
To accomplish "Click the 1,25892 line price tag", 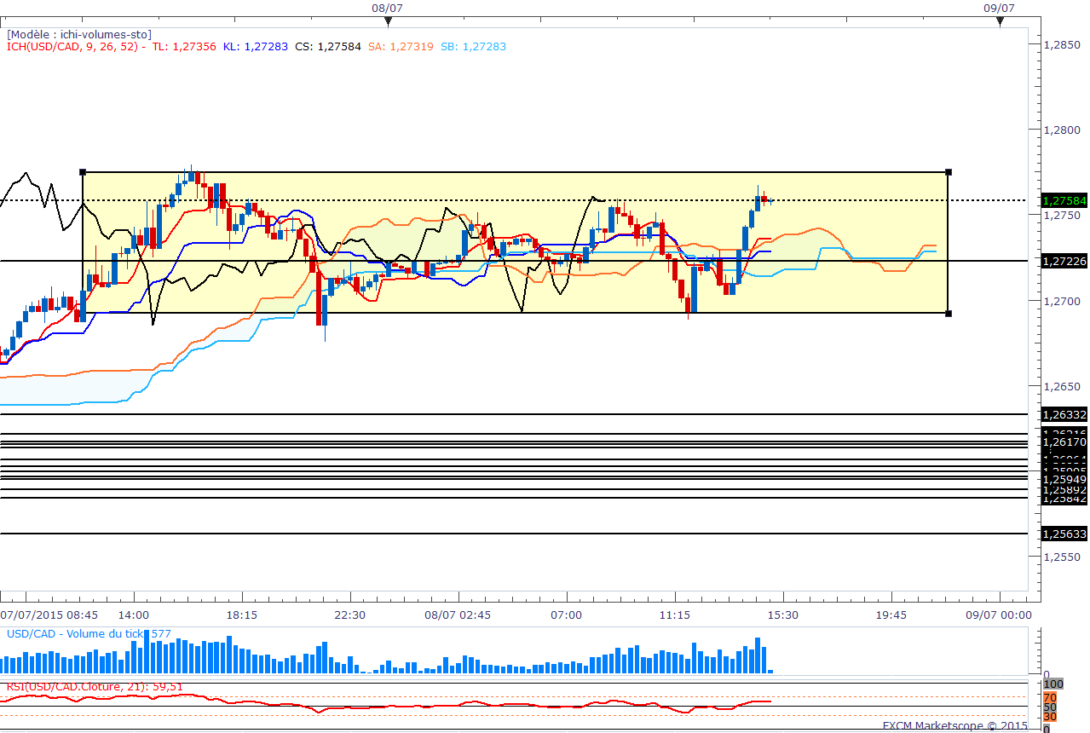I will [1063, 489].
